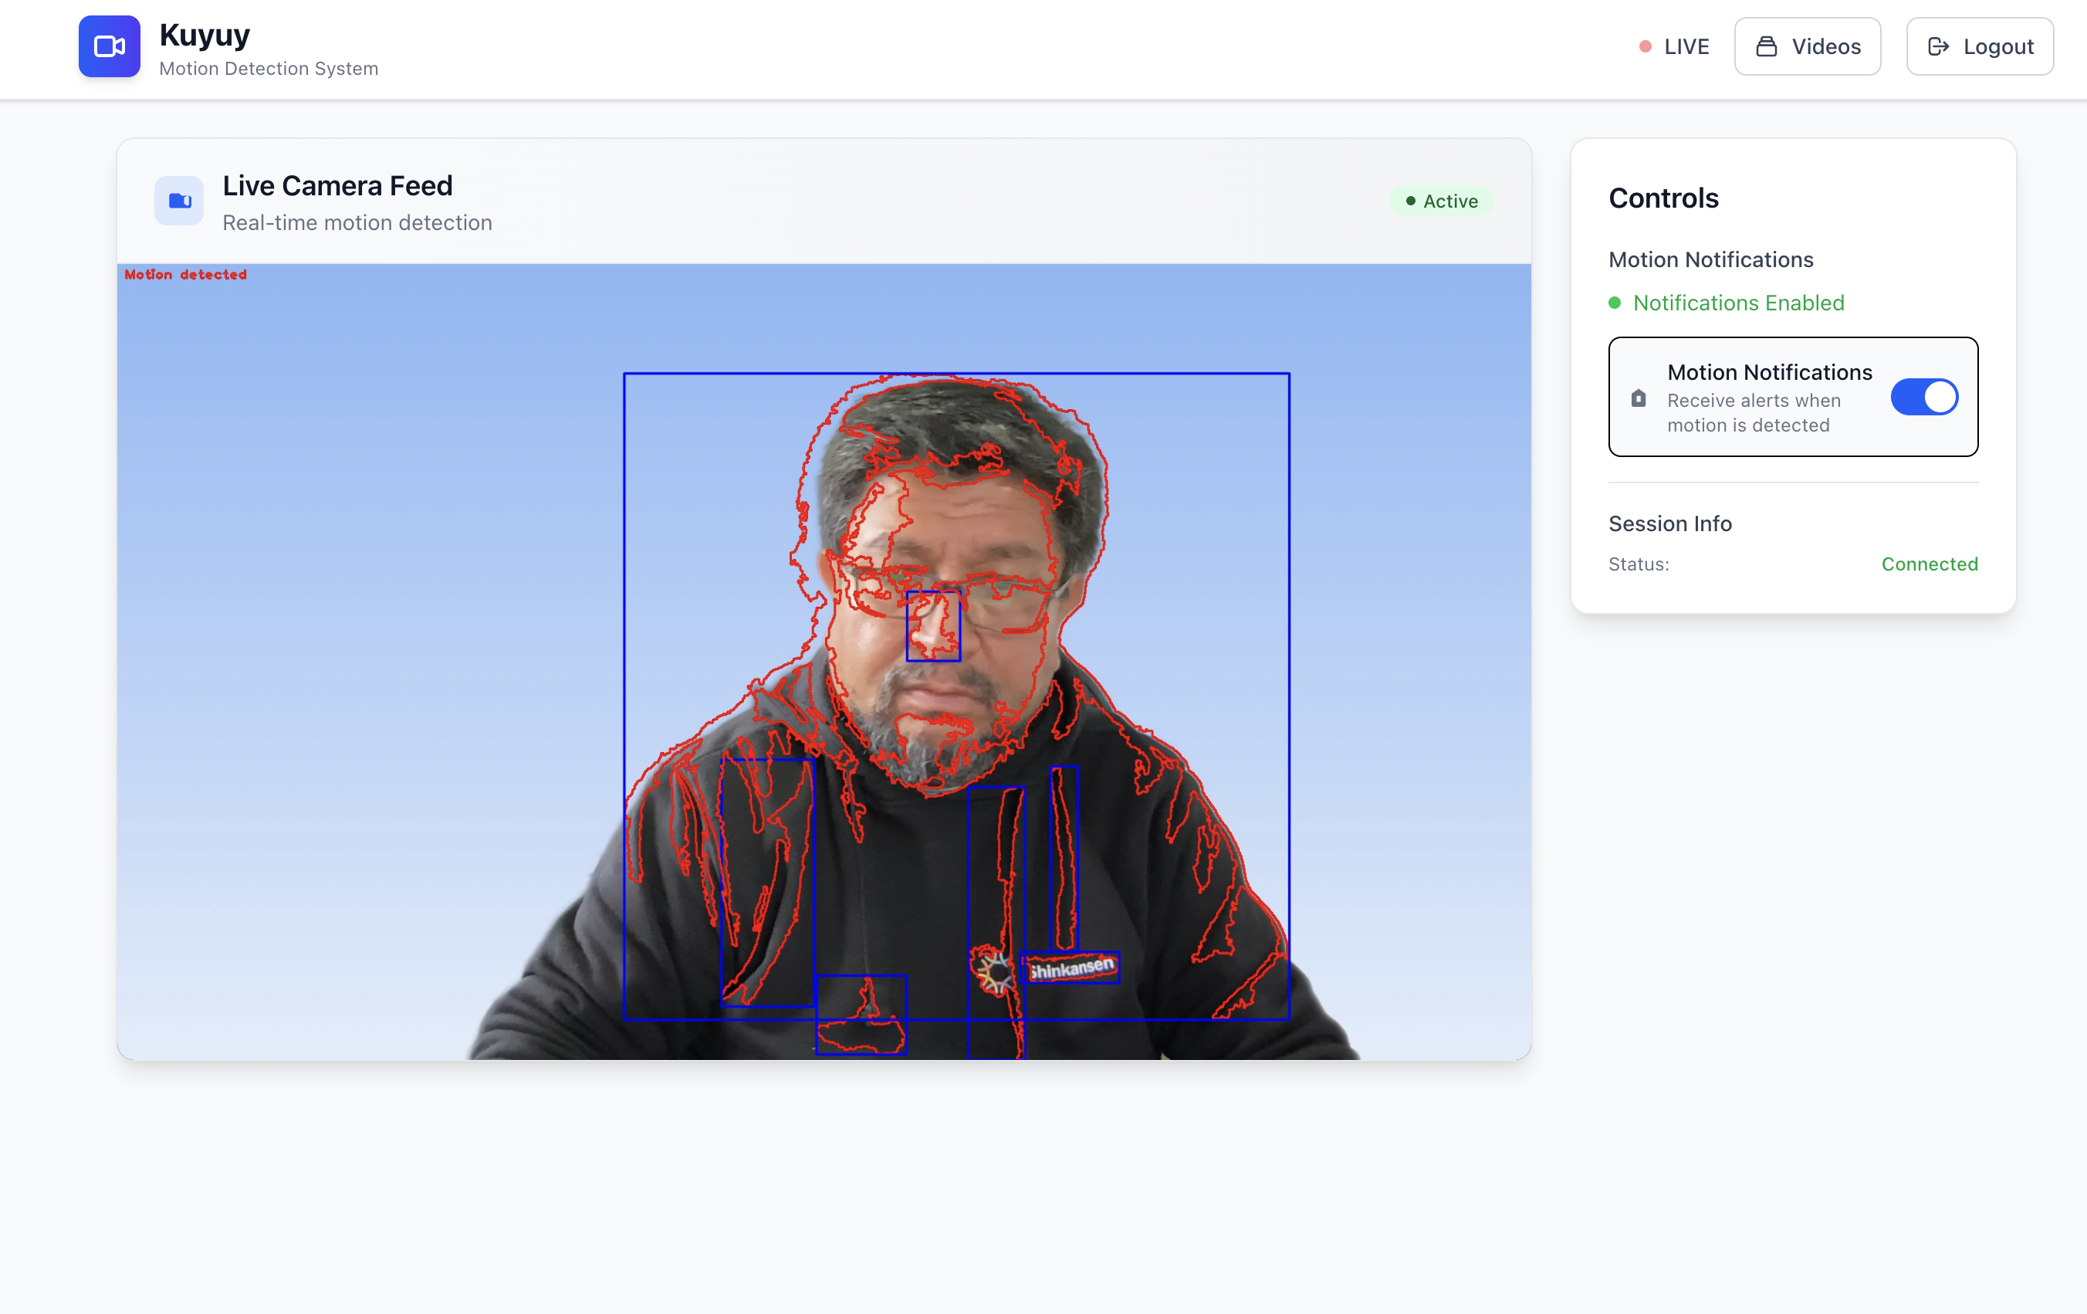Screen dimensions: 2087x1314
Task: Click the Live Camera Feed camera icon
Action: [x=179, y=201]
